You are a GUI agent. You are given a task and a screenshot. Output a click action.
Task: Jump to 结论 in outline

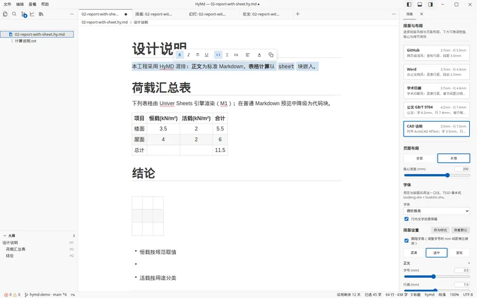point(10,256)
